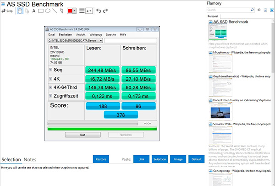
Task: Toggle the Seq benchmark checkbox
Action: tap(50, 69)
